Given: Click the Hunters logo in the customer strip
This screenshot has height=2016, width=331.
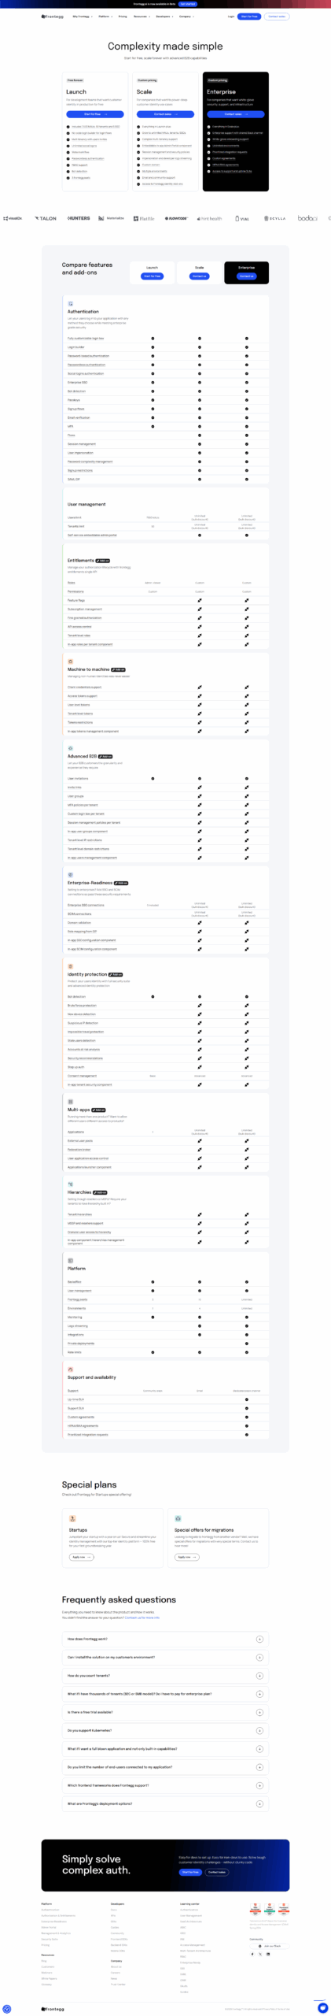Looking at the screenshot, I should point(79,218).
